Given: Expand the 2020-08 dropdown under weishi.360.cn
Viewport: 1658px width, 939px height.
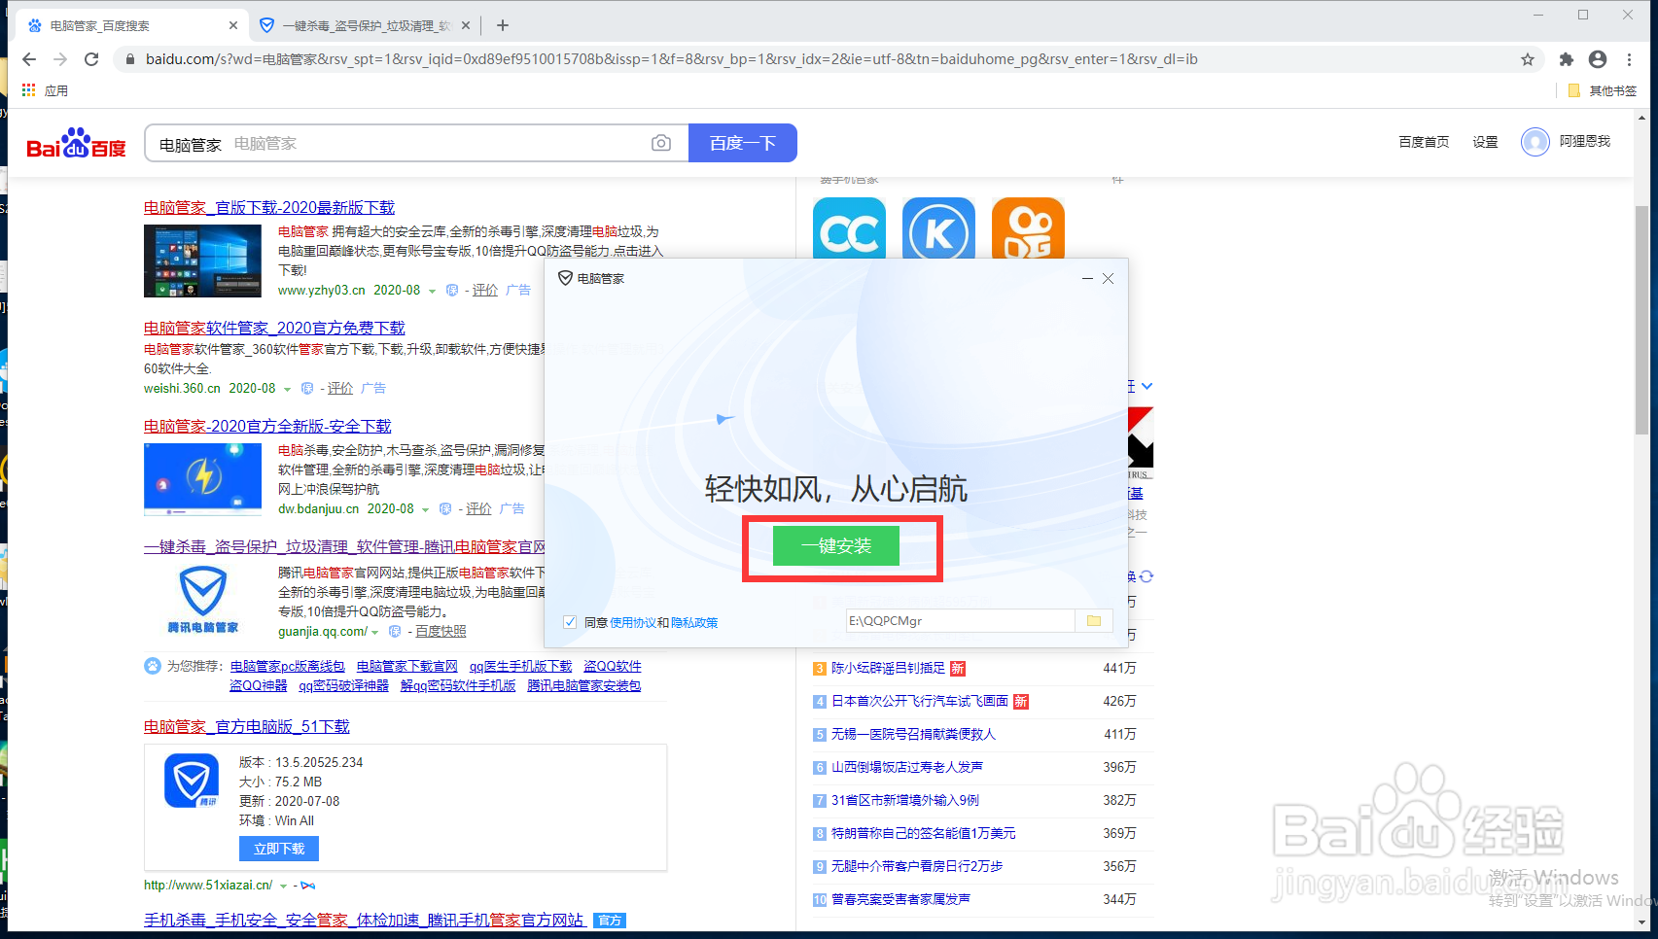Looking at the screenshot, I should (289, 388).
